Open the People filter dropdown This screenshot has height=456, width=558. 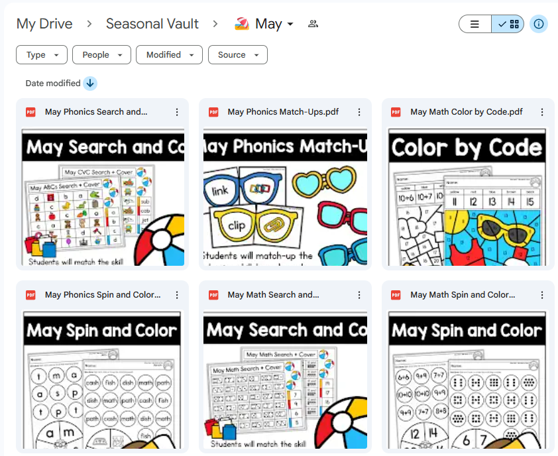102,55
